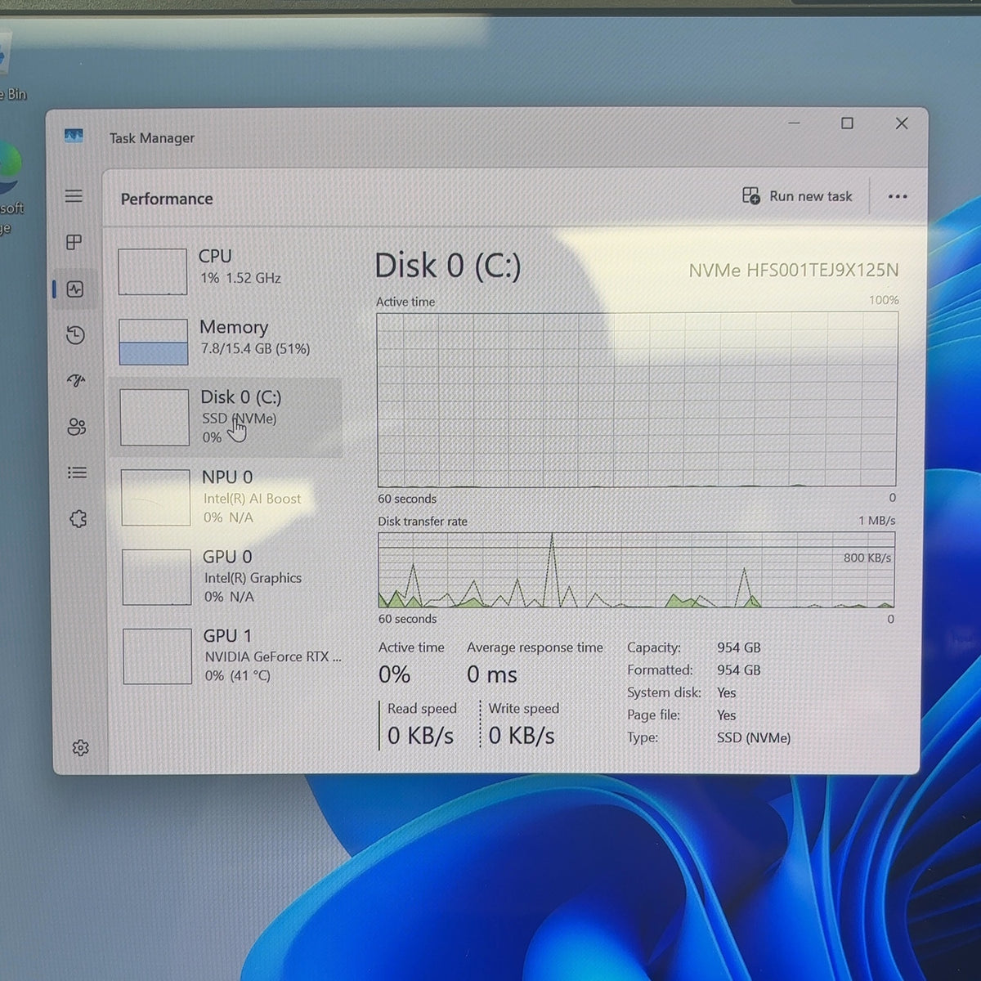Select Memory in the performance list
The image size is (981, 981).
pyautogui.click(x=226, y=341)
